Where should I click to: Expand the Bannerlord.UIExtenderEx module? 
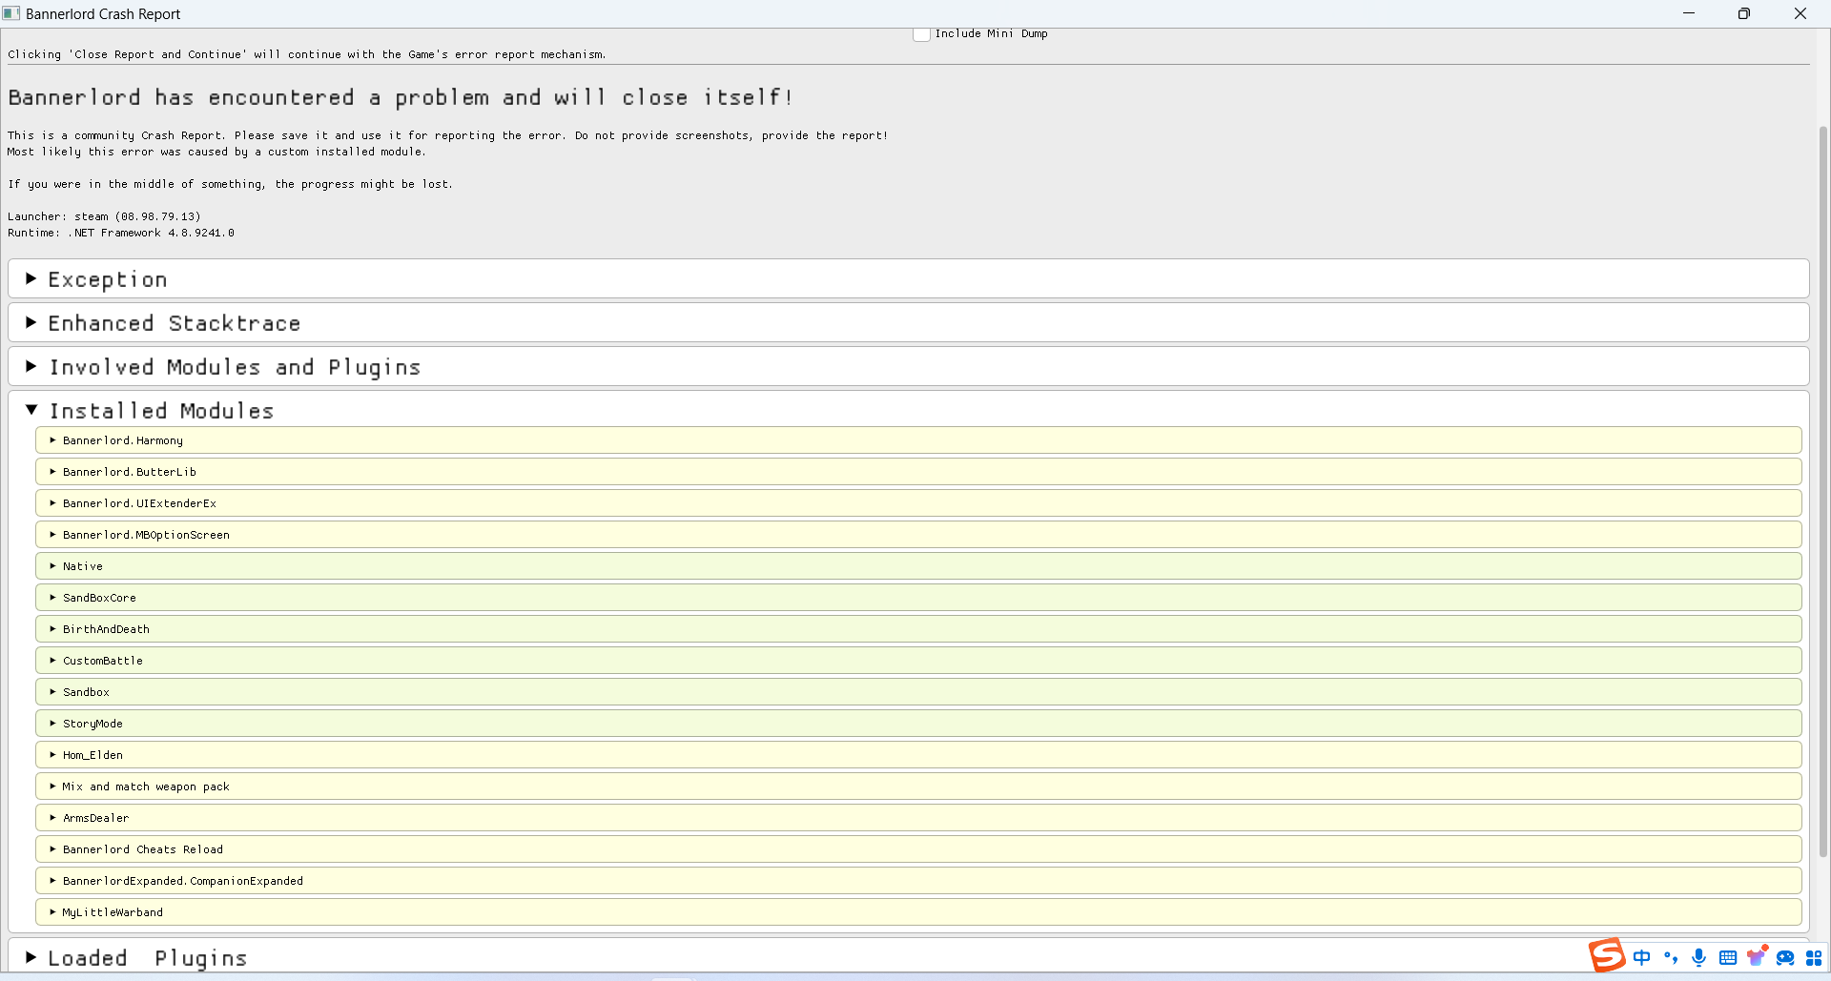click(x=918, y=503)
